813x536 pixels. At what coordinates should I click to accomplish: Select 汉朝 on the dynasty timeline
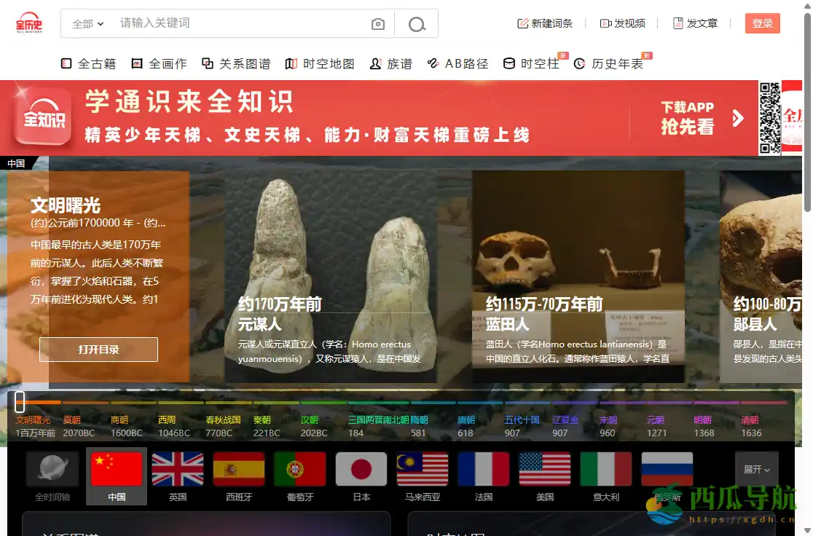(308, 419)
